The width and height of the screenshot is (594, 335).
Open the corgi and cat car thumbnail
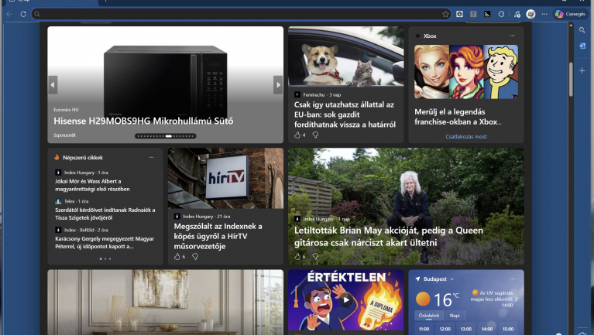point(345,56)
